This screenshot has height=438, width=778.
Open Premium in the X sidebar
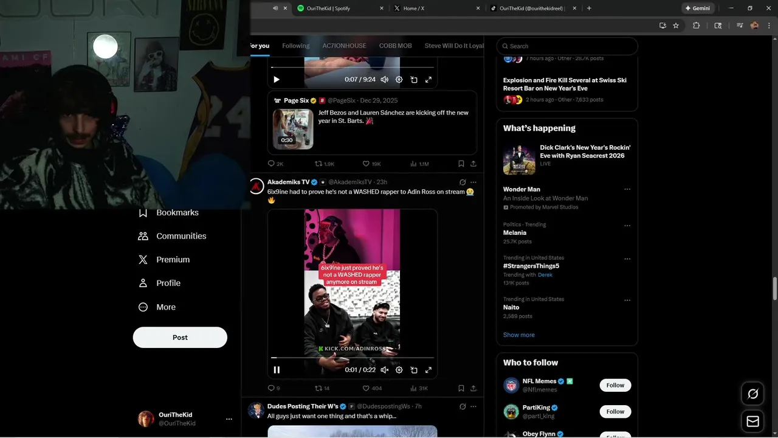pyautogui.click(x=164, y=260)
